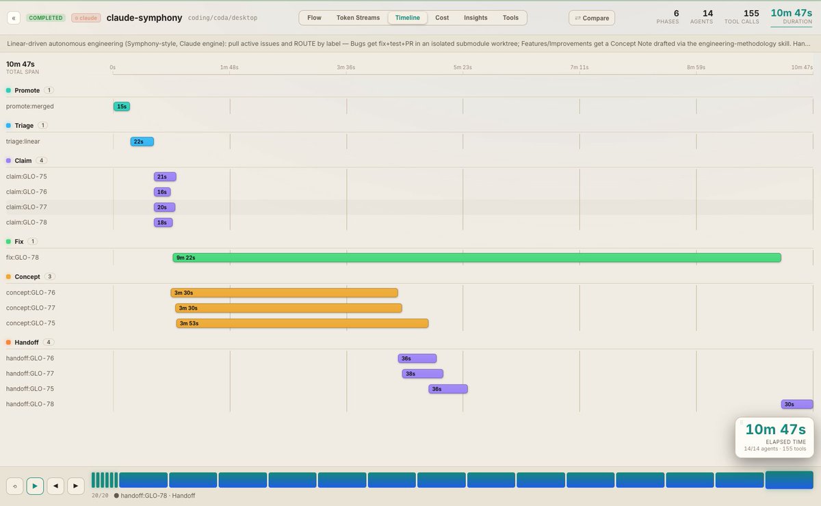
Task: Open the Cost tab
Action: click(442, 18)
